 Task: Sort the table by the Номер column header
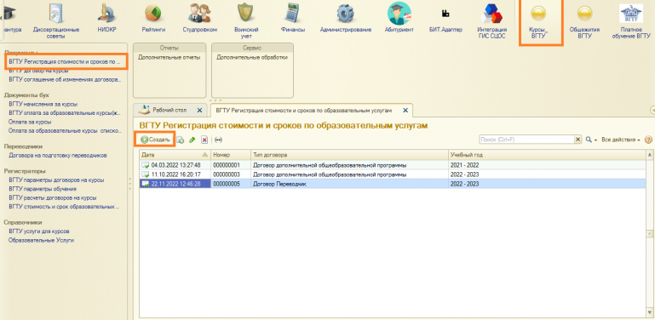[x=231, y=155]
